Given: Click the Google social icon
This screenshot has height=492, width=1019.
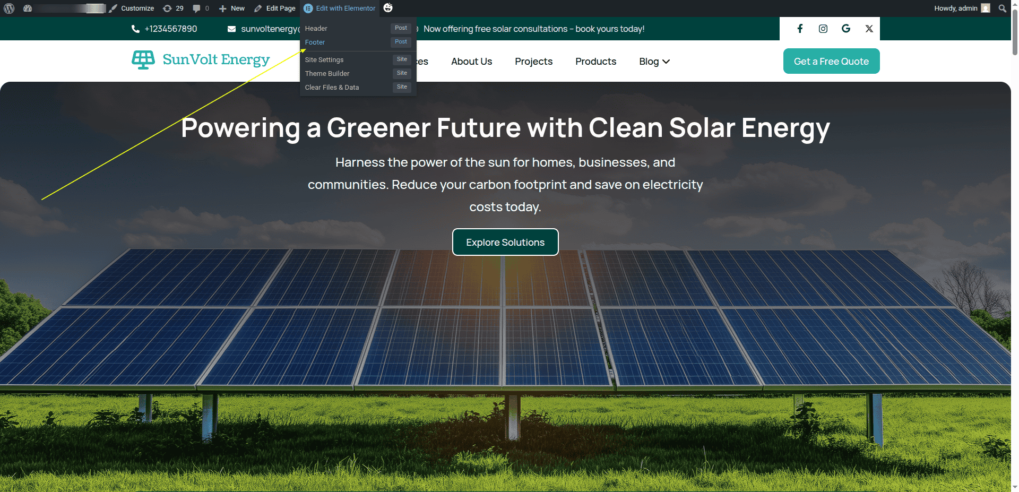Looking at the screenshot, I should [846, 29].
